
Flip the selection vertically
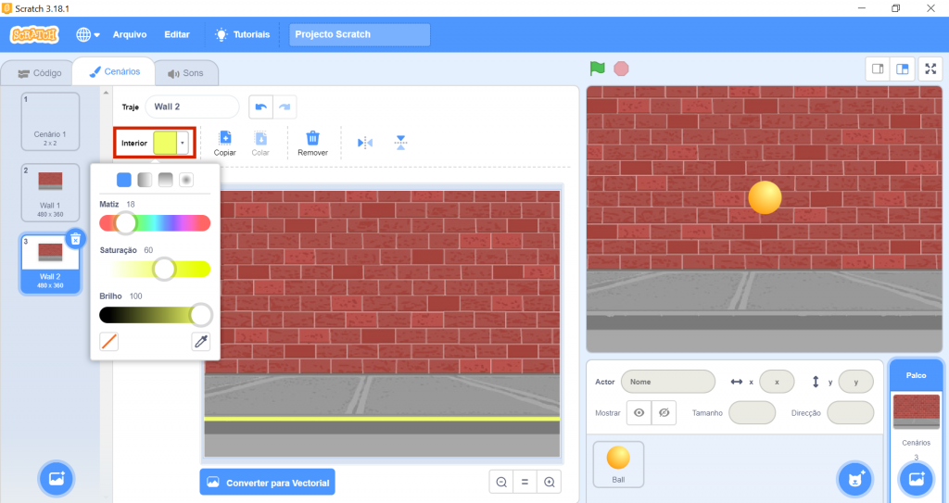400,143
